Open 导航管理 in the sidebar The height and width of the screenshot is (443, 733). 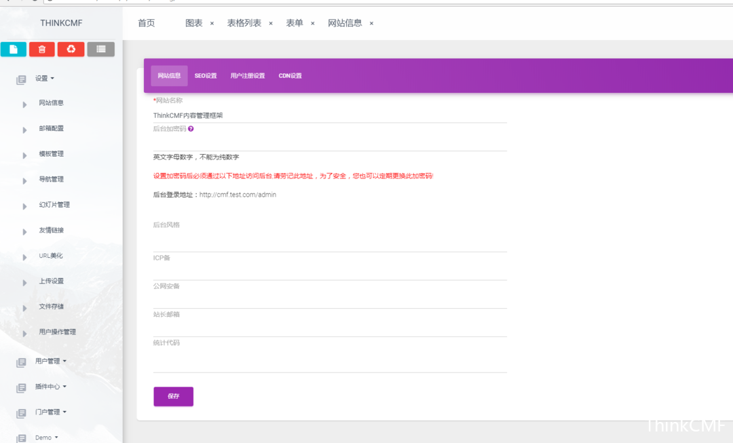point(52,179)
